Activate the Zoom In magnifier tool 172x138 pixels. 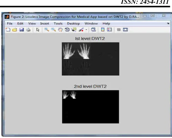point(47,30)
